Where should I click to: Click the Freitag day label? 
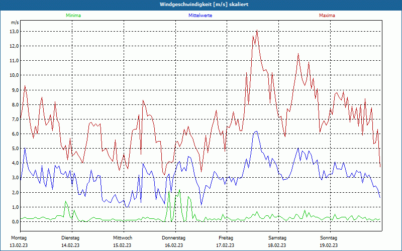[226, 238]
